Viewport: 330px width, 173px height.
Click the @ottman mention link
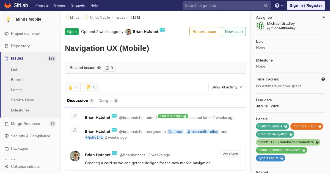click(x=175, y=132)
